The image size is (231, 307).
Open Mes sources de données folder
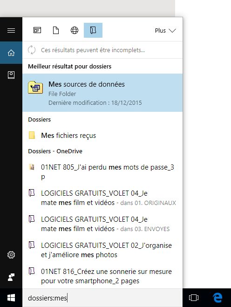click(x=102, y=93)
